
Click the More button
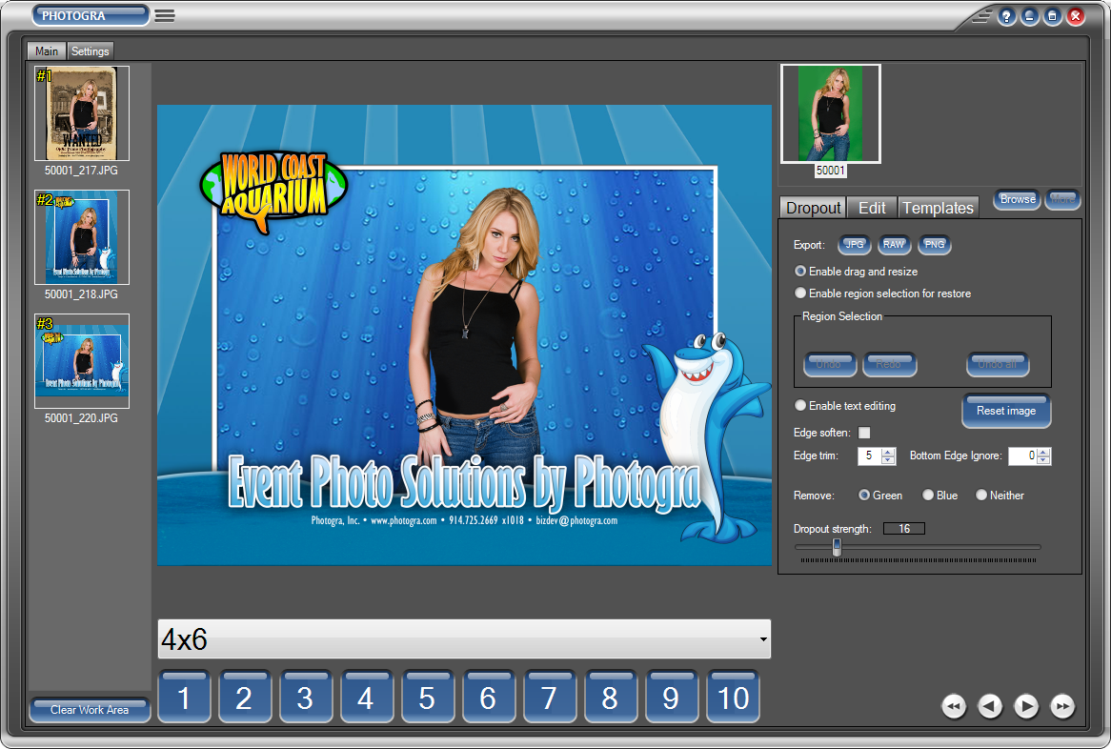1062,200
